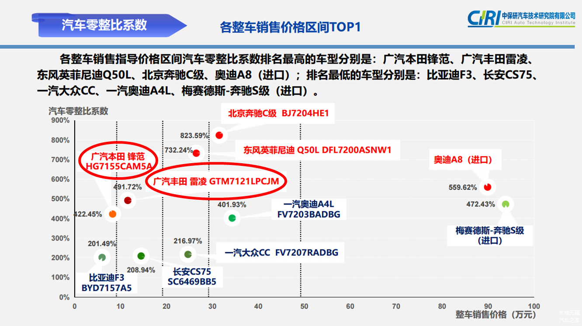582x326 pixels.
Task: Click the 70 tick on the x-axis
Action: pos(396,306)
